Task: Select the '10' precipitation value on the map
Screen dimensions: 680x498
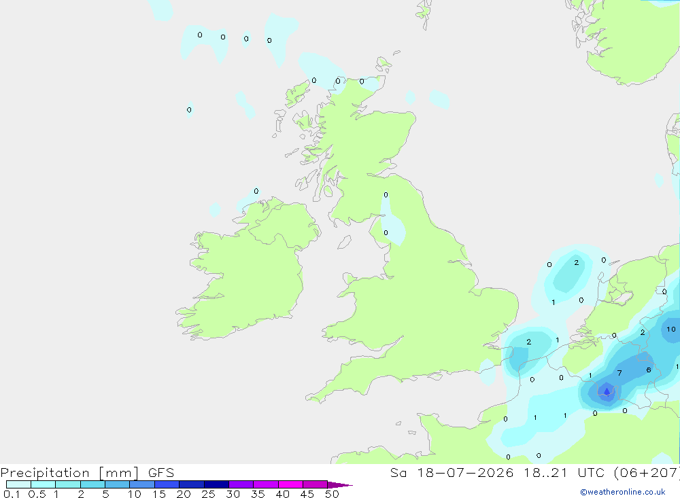Action: point(671,329)
